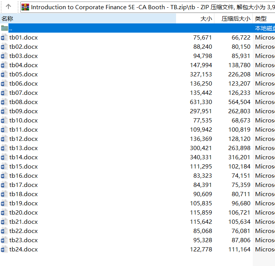Screen dimensions: 275x266
Task: Select the Word icon beside tb15.docx
Action: pos(4,166)
